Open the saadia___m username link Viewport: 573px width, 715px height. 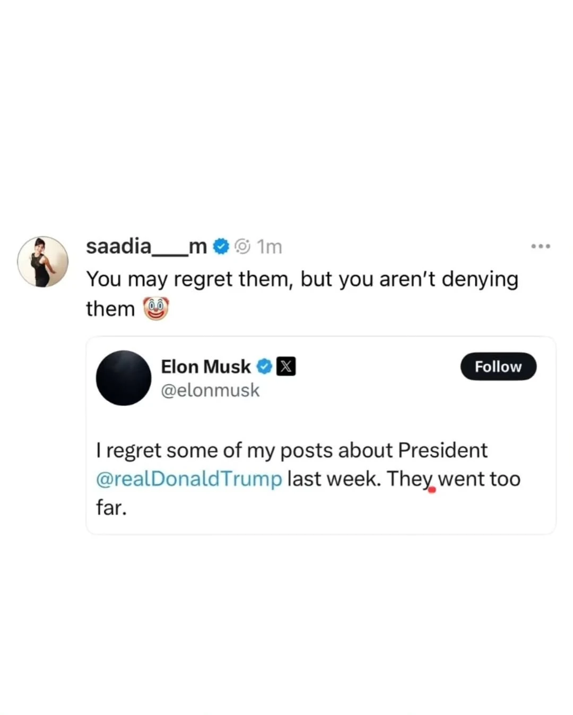click(146, 246)
